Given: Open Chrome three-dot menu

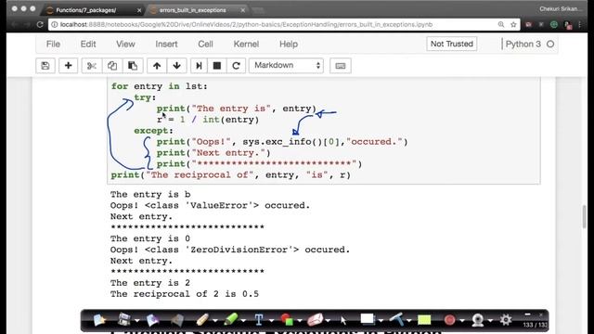Looking at the screenshot, I should [579, 25].
